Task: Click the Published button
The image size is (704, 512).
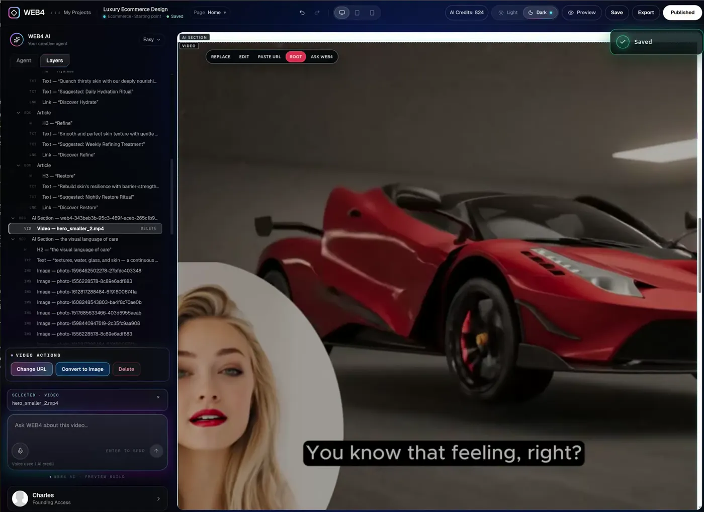Action: (682, 13)
